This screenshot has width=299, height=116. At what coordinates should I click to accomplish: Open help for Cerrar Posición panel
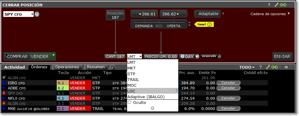pyautogui.click(x=269, y=5)
